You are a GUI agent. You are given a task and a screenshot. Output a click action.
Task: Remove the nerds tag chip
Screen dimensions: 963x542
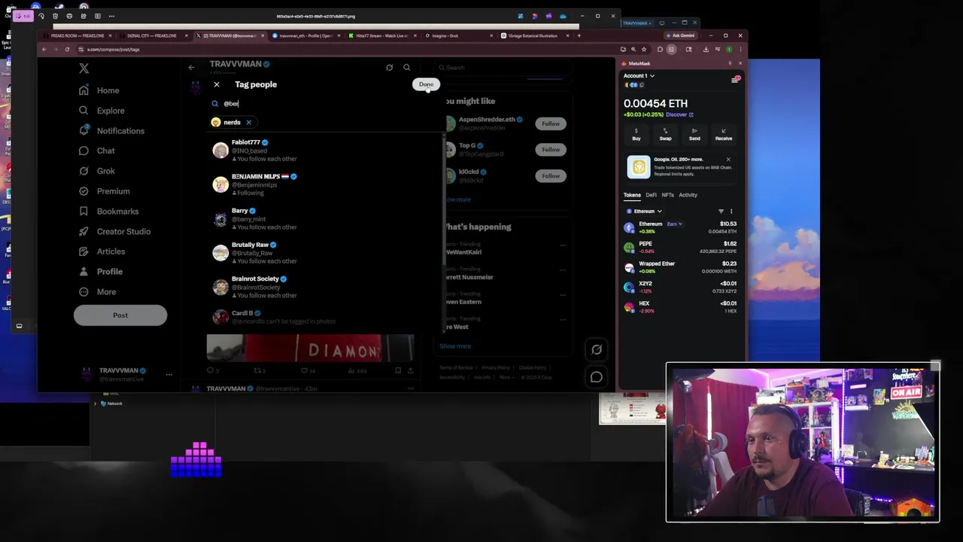coord(248,122)
